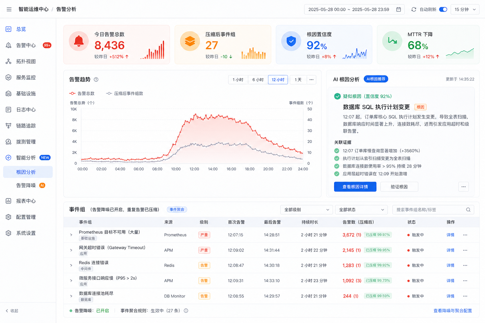Click the calendar icon in date range
Viewport: 485px width, 323px height.
[398, 9]
